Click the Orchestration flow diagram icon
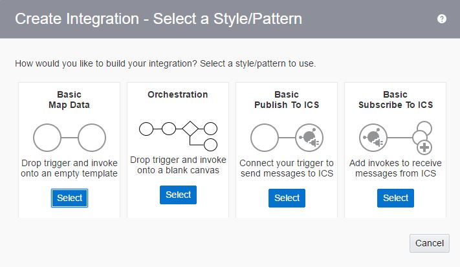 tap(178, 136)
